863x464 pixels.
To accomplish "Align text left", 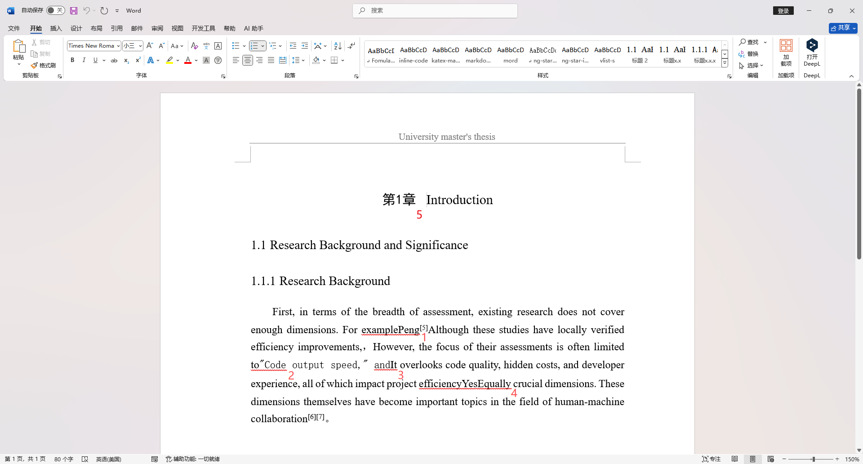I will click(236, 60).
